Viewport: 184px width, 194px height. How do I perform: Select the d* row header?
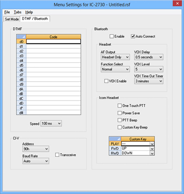point(21,108)
